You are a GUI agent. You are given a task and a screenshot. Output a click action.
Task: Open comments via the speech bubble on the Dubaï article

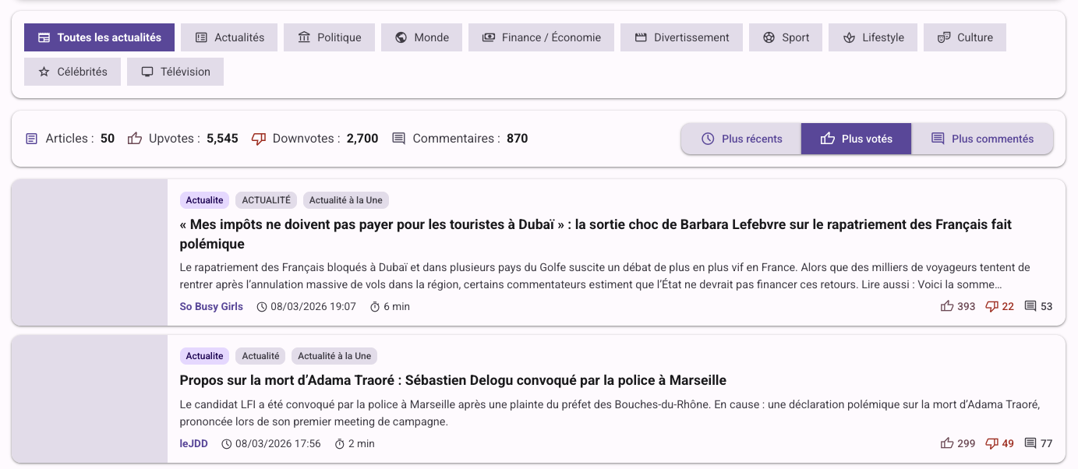pos(1030,306)
